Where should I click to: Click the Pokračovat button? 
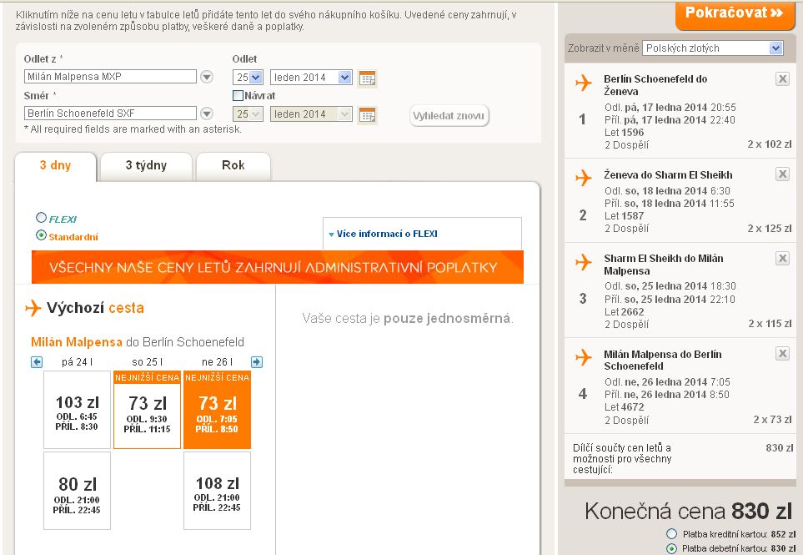pos(735,14)
